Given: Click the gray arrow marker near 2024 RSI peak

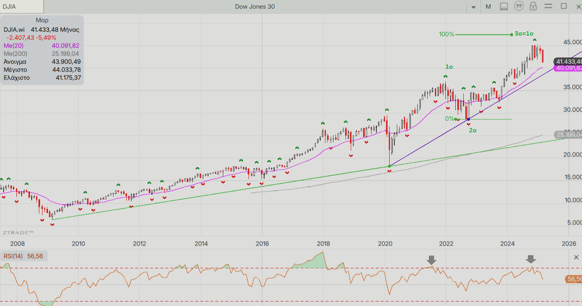Looking at the screenshot, I should [531, 260].
